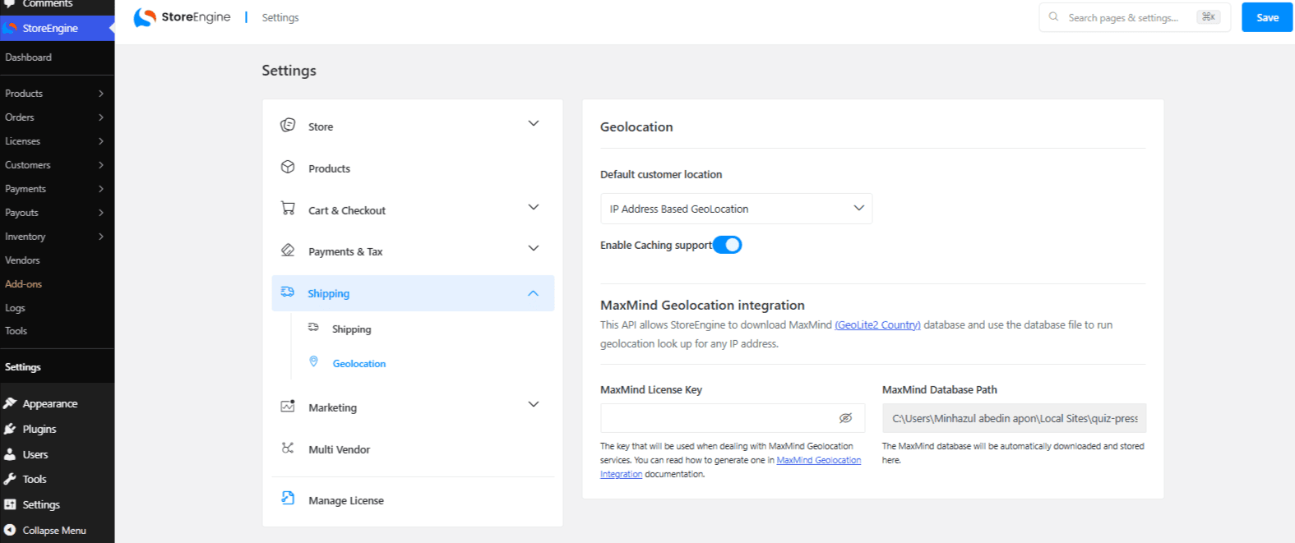Click StoreEngine icon in WordPress sidebar

click(x=10, y=28)
